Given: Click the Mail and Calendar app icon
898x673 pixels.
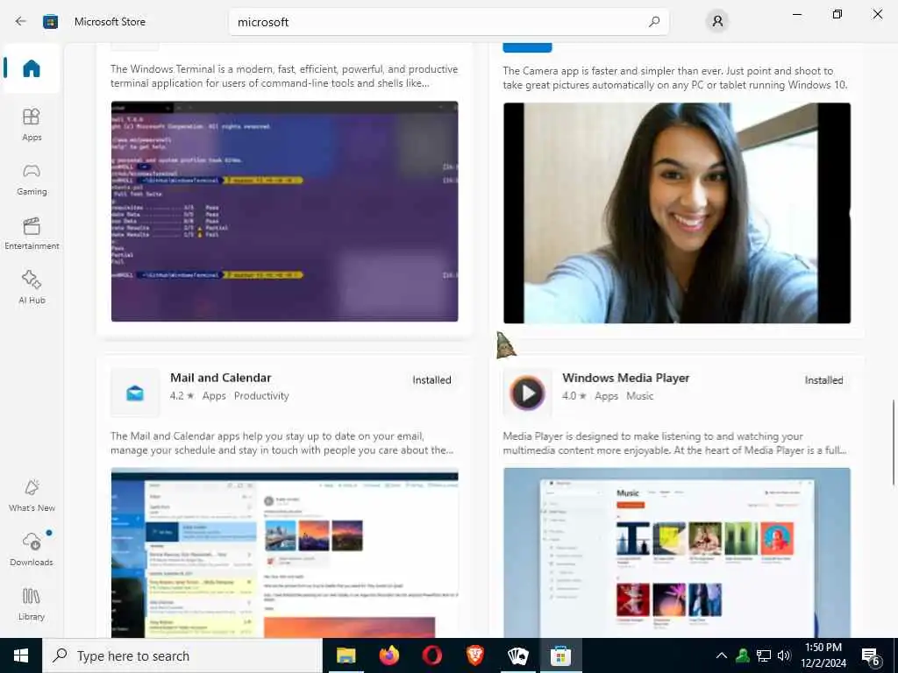Looking at the screenshot, I should pyautogui.click(x=135, y=393).
